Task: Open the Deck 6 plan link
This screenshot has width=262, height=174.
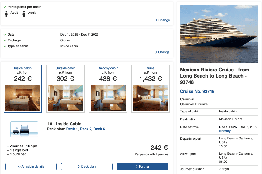Action: [x=99, y=129]
